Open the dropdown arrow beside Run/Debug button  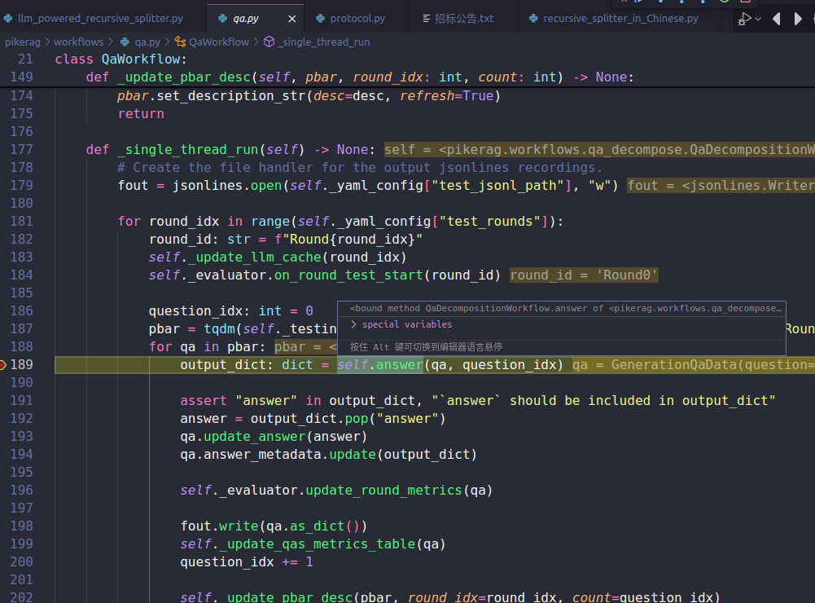coord(759,19)
